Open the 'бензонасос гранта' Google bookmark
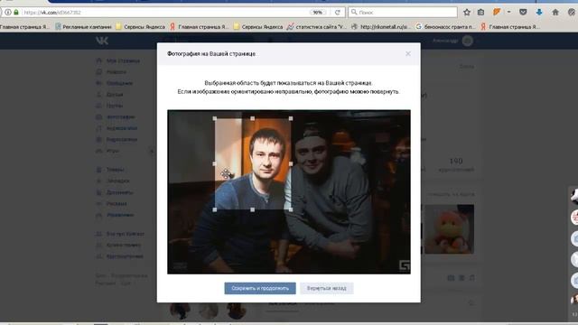578x325 pixels. pyautogui.click(x=445, y=26)
